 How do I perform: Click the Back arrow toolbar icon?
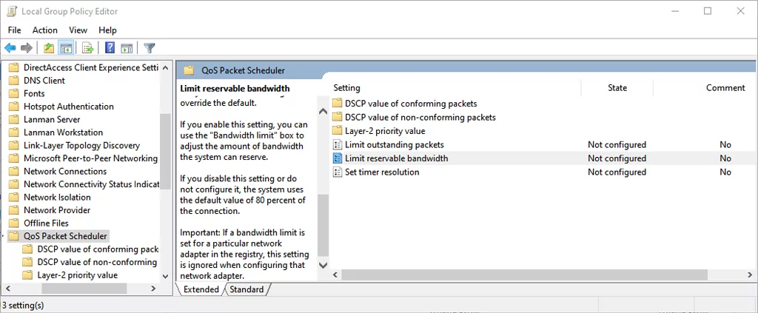(x=10, y=48)
